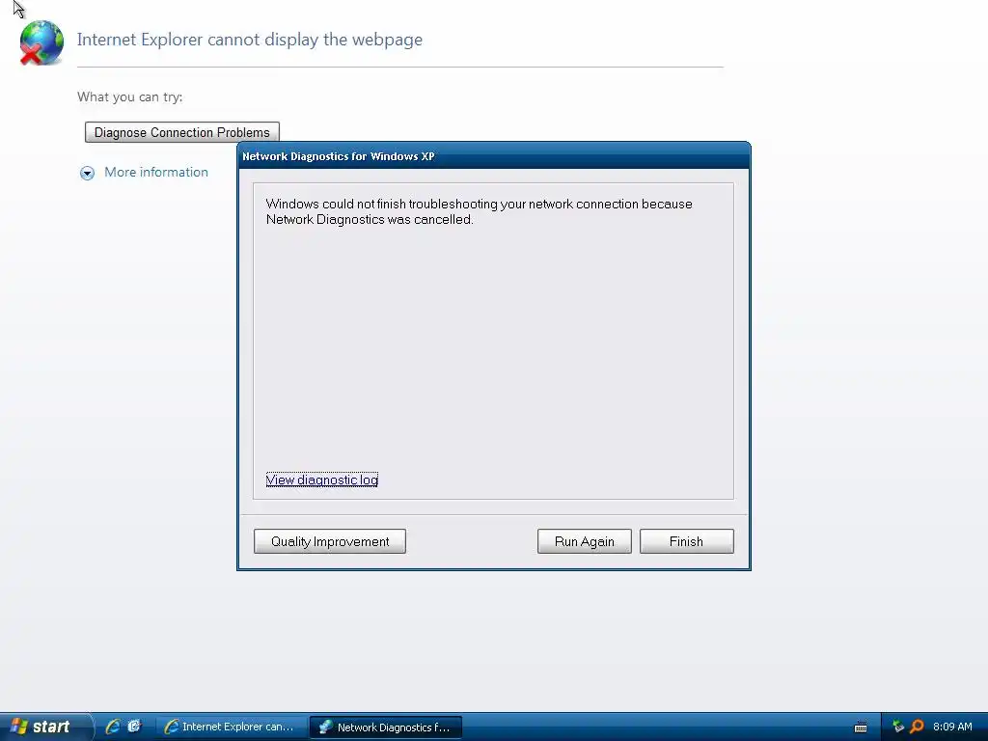This screenshot has height=741, width=988.
Task: Click the troubleshooting cancelled message text
Action: coord(479,211)
